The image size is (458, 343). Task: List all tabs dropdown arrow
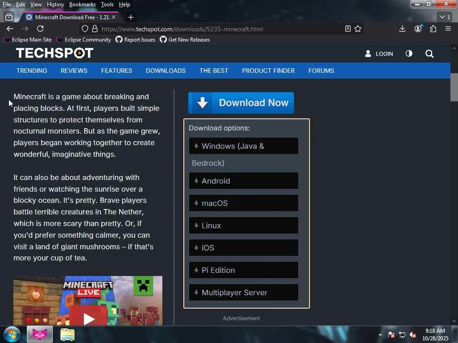click(445, 17)
